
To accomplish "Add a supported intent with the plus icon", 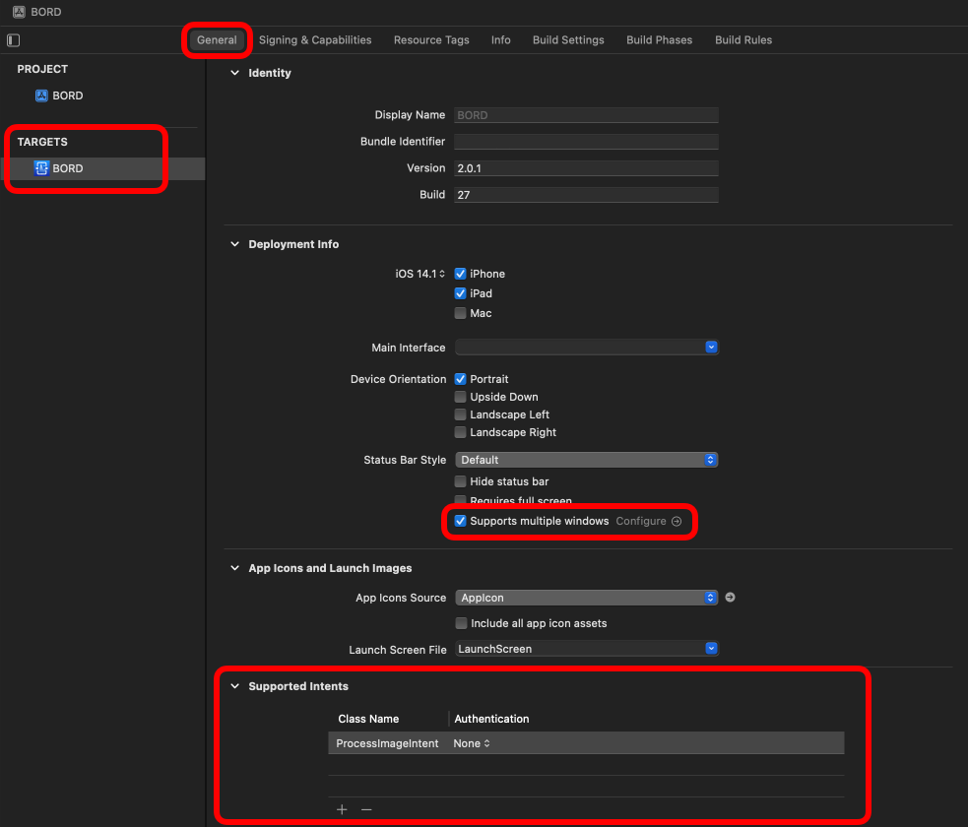I will click(342, 809).
